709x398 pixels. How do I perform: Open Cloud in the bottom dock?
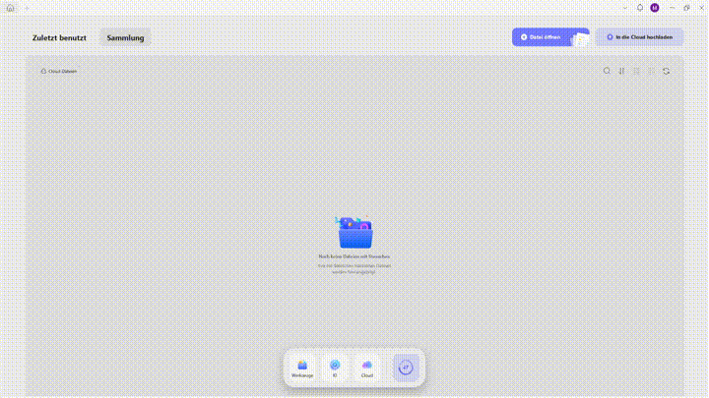point(367,369)
